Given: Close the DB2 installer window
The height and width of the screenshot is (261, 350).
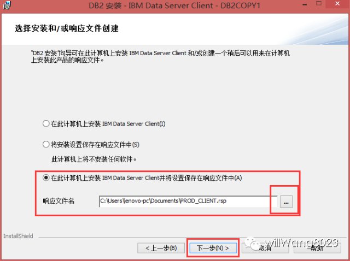Looking at the screenshot, I should [337, 4].
